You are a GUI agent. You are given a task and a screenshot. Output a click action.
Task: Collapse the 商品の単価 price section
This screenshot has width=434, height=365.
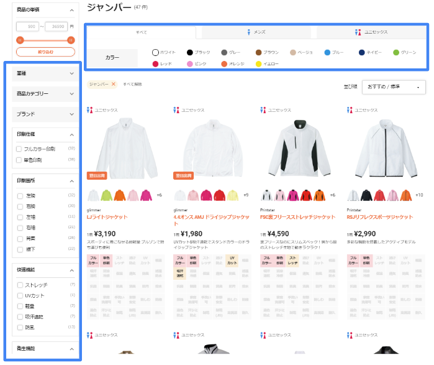click(71, 10)
